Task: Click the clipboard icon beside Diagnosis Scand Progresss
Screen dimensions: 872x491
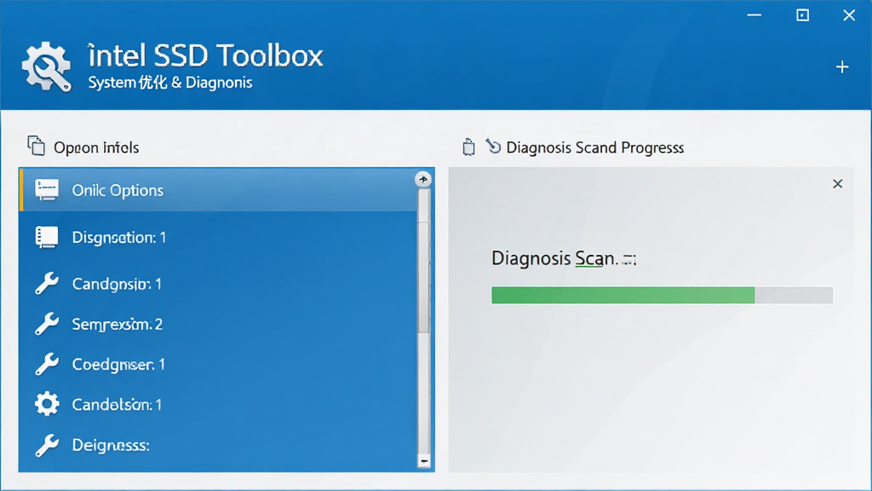Action: [469, 147]
